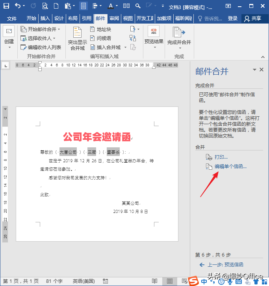
Task: Click the merged field 三藏
Action: pyautogui.click(x=92, y=152)
